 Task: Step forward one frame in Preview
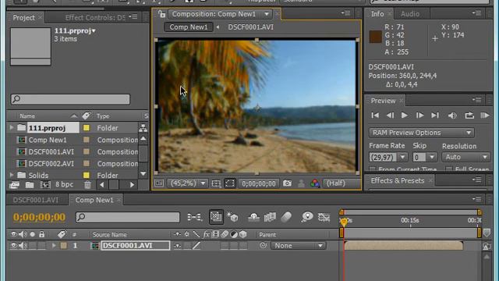coord(419,116)
